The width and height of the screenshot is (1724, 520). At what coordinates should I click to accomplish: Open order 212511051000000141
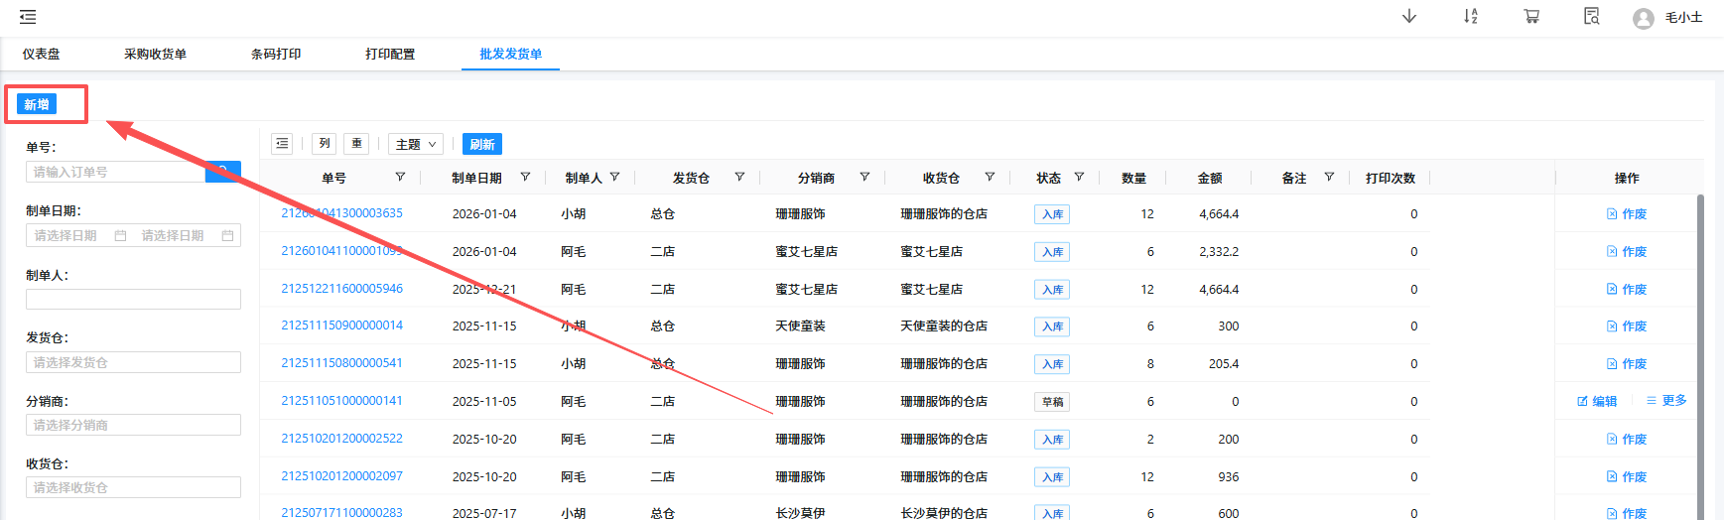pyautogui.click(x=341, y=401)
